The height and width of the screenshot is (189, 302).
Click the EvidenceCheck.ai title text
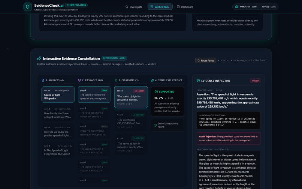[x=49, y=5]
